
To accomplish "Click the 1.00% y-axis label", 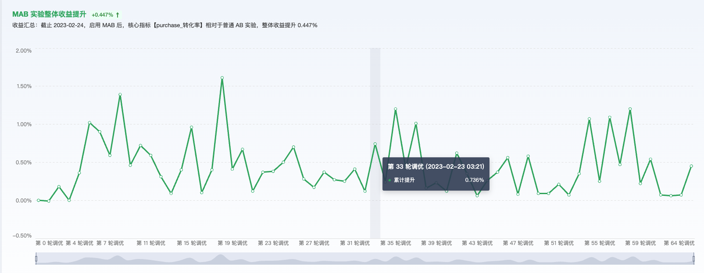I will click(24, 124).
